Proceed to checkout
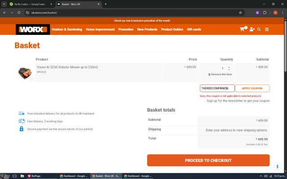The image size is (287, 179). pos(208,160)
